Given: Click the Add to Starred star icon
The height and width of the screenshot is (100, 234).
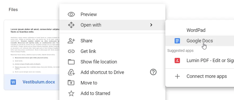Looking at the screenshot, I should (71, 93).
